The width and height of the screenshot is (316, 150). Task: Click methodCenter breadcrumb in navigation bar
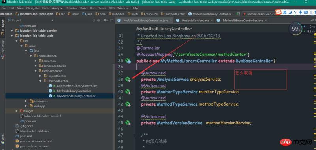173,14
